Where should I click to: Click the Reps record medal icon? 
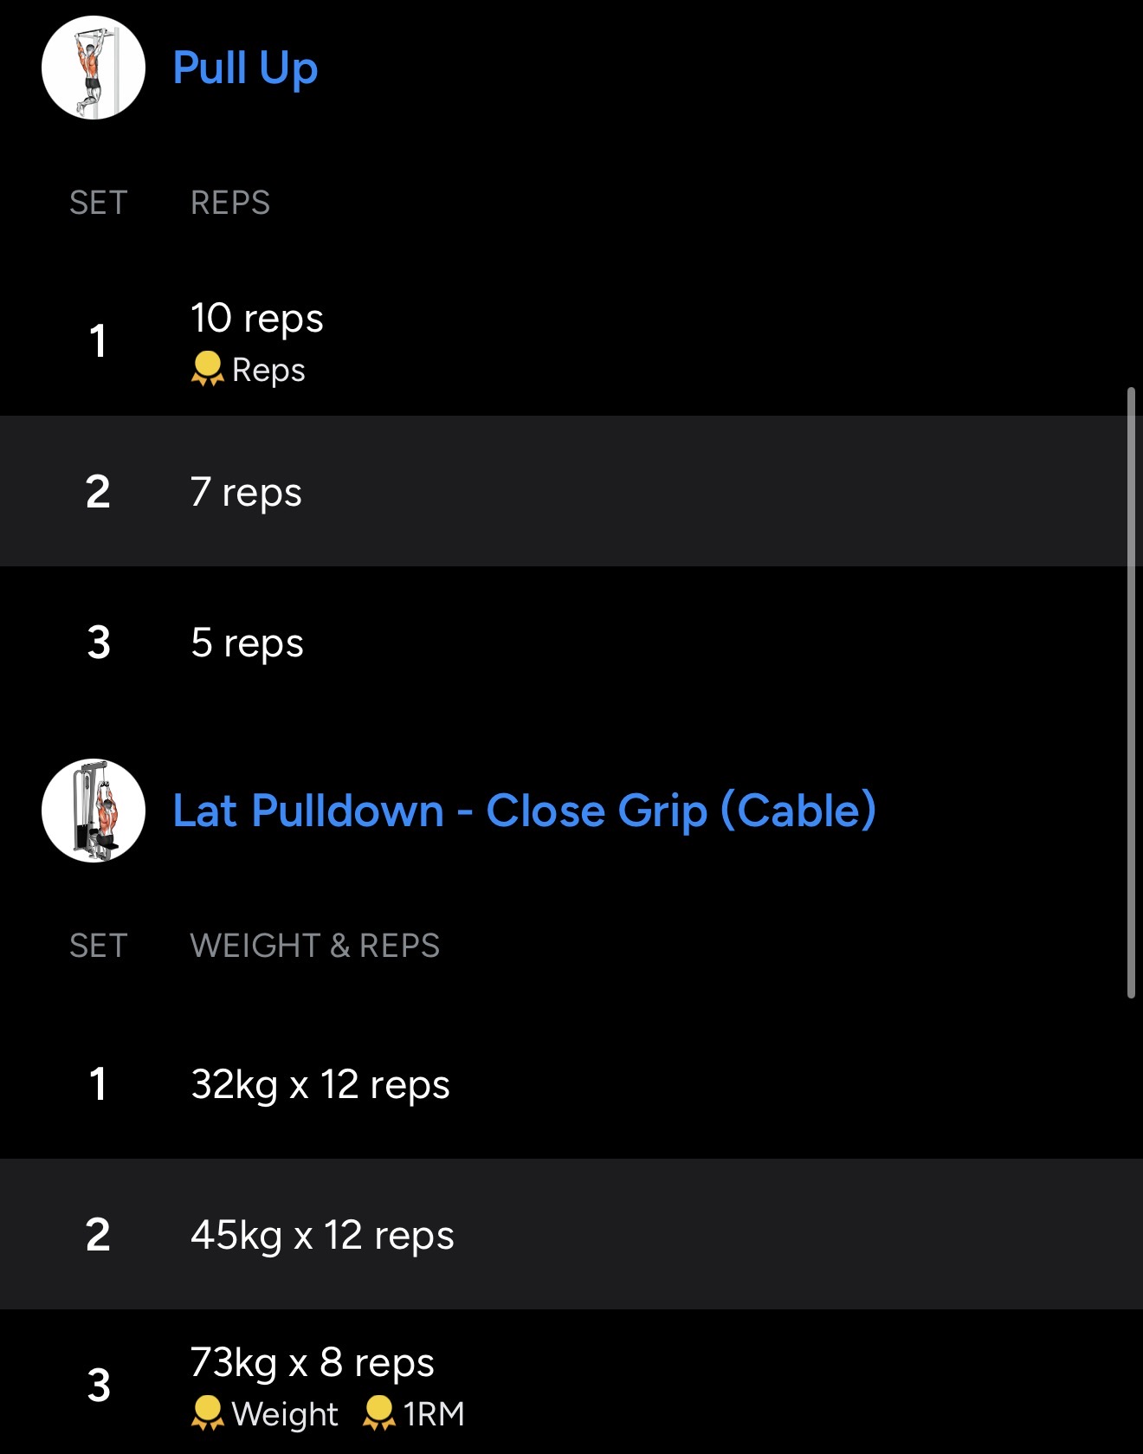(207, 369)
